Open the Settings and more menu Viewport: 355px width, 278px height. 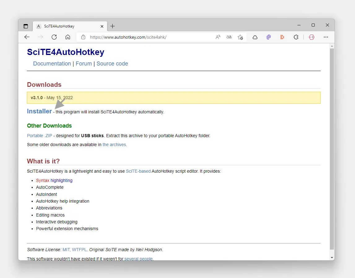click(x=326, y=37)
